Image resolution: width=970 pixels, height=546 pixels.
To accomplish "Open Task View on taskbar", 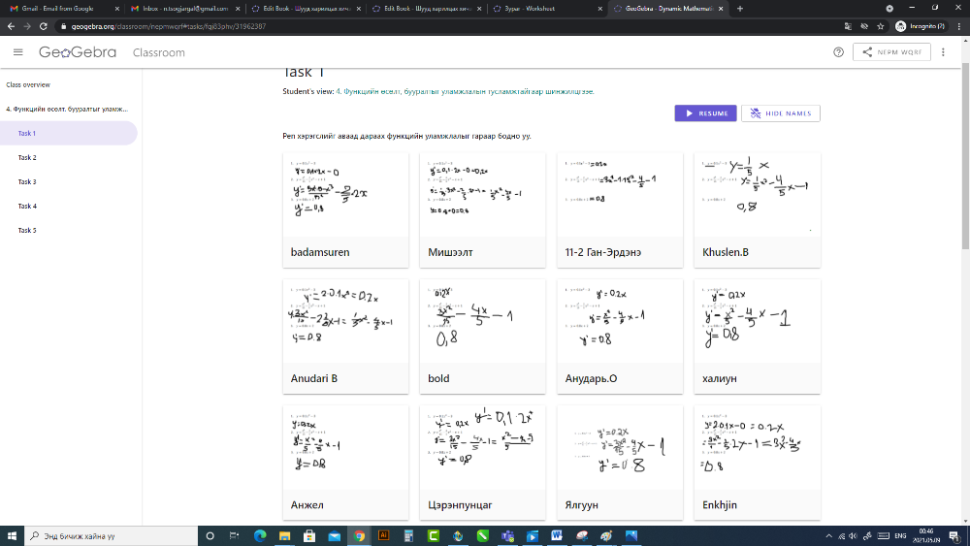I will coord(234,535).
